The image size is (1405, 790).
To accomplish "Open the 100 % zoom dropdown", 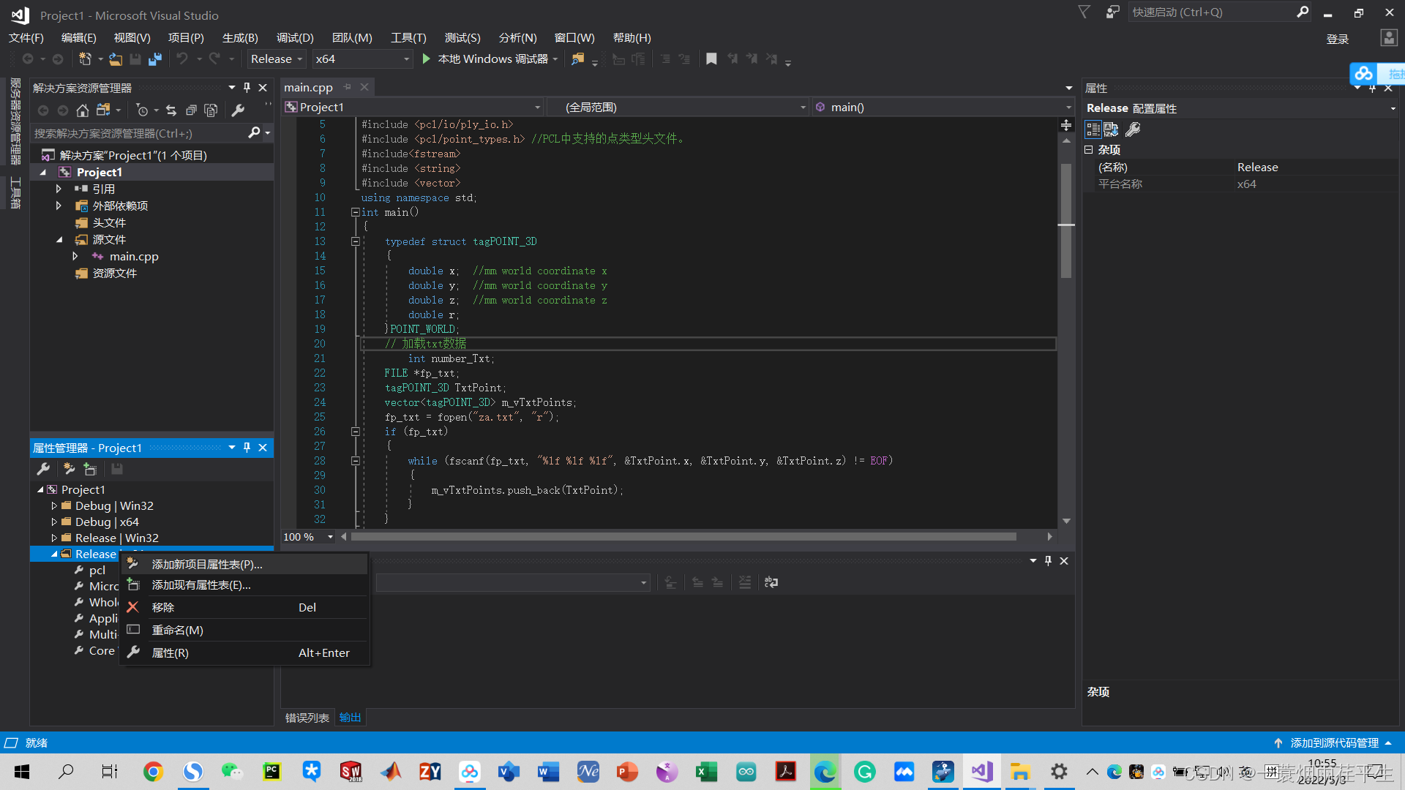I will pos(331,537).
